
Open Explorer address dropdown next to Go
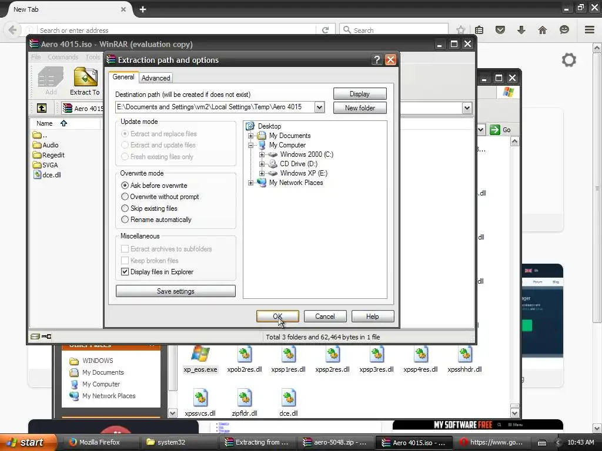click(481, 130)
